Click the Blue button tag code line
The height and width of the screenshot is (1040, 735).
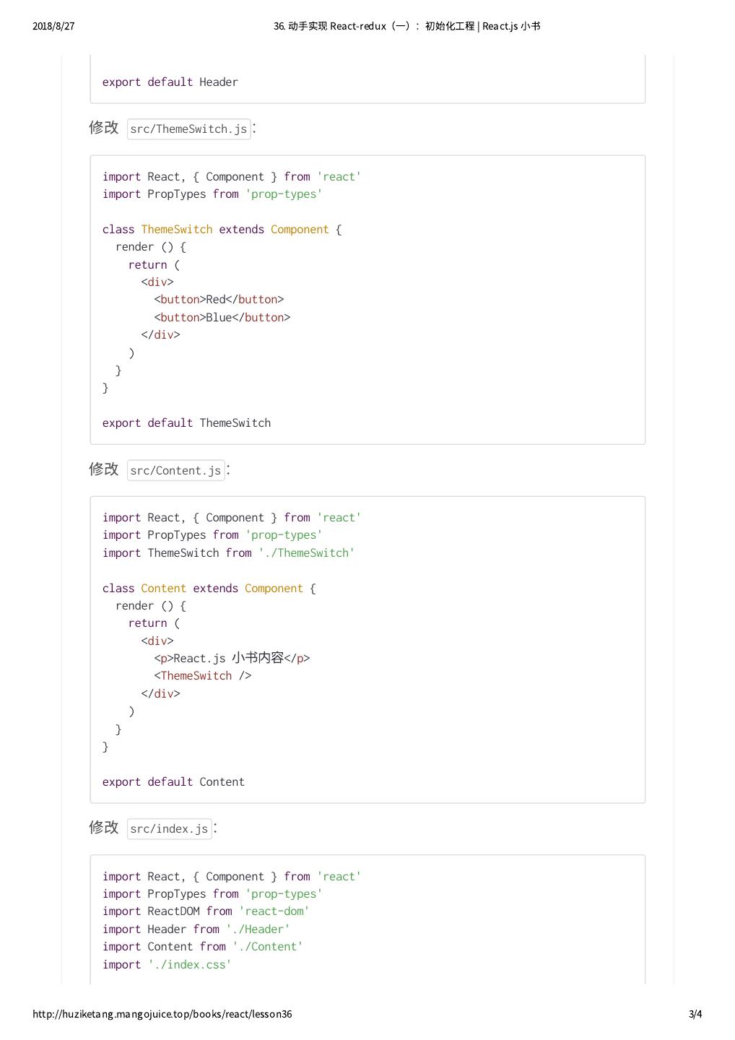coord(222,318)
